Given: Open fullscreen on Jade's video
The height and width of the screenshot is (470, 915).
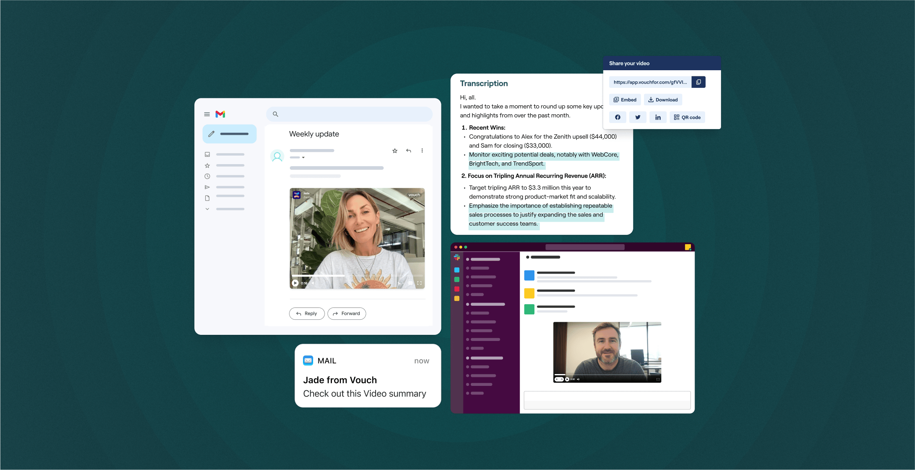Looking at the screenshot, I should [x=419, y=283].
